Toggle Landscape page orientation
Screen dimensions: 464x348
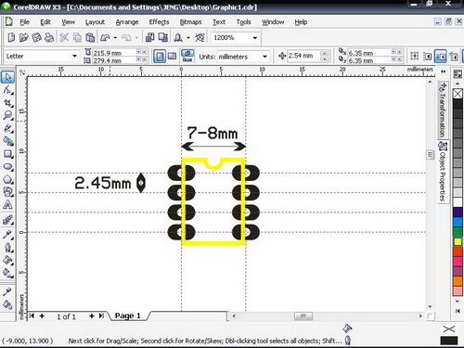[172, 57]
